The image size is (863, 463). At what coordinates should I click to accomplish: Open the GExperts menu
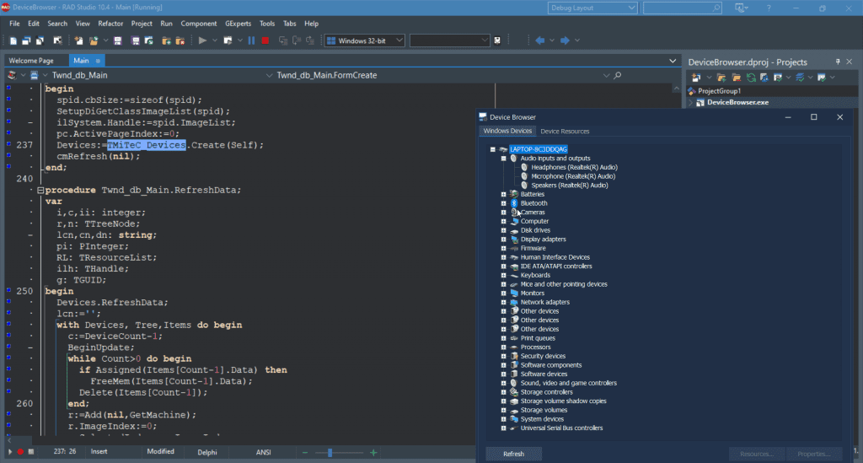(x=238, y=24)
